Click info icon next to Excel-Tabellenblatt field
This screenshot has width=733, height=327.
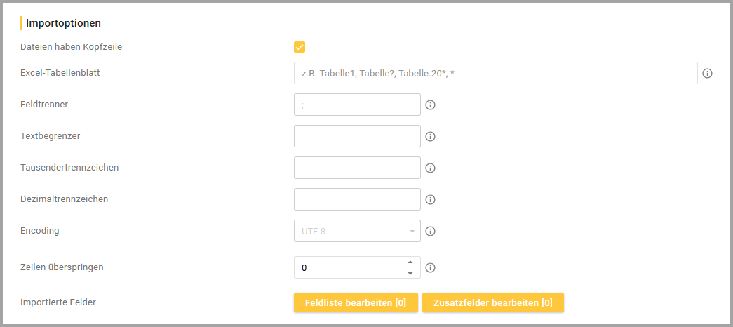pyautogui.click(x=708, y=73)
